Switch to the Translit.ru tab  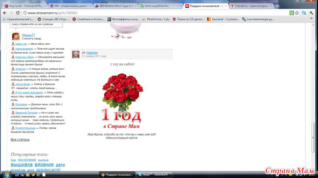[x=251, y=6]
